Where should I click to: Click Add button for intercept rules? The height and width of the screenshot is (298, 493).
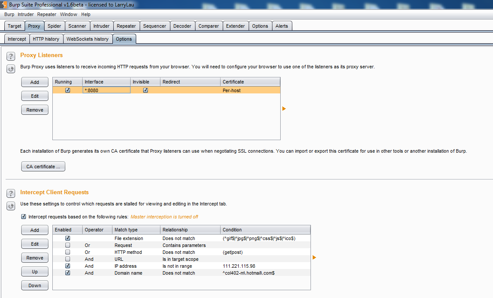[x=35, y=230]
